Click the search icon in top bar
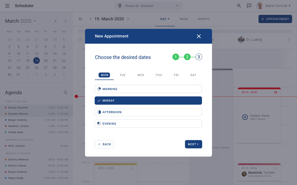Viewport: 297px width, 185px height. click(239, 6)
